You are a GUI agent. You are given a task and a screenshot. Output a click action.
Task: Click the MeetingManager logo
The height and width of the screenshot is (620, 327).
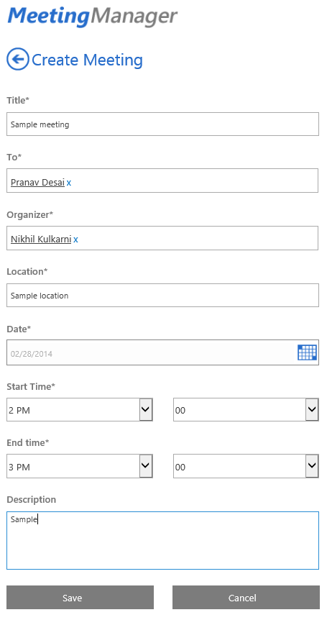pyautogui.click(x=93, y=17)
